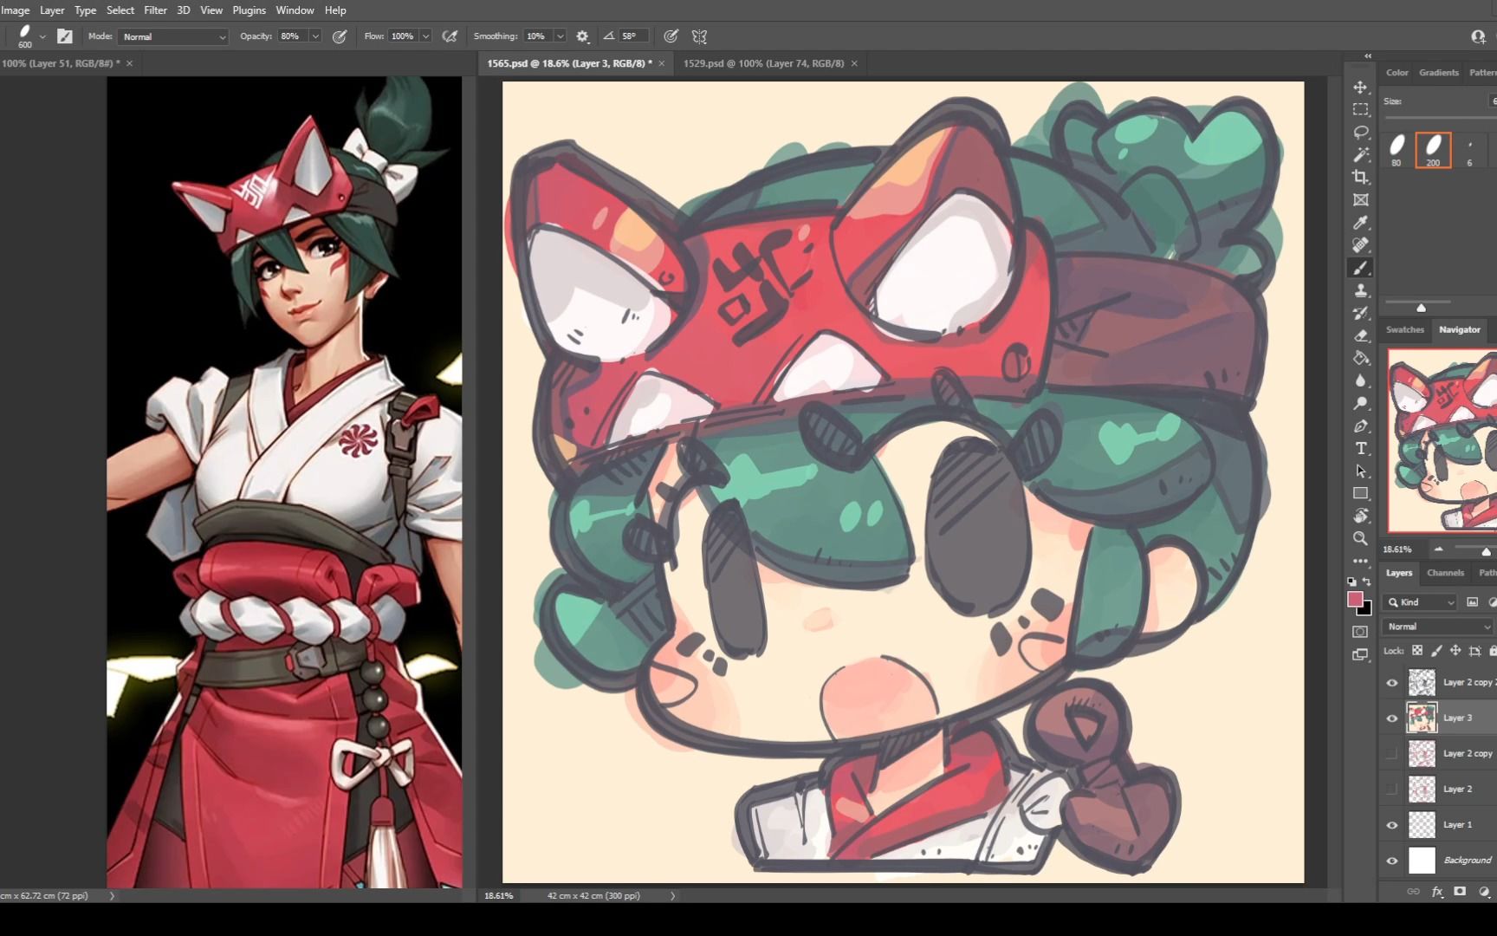Switch to 1529.psd document tab
Viewport: 1497px width, 936px height.
[x=763, y=63]
